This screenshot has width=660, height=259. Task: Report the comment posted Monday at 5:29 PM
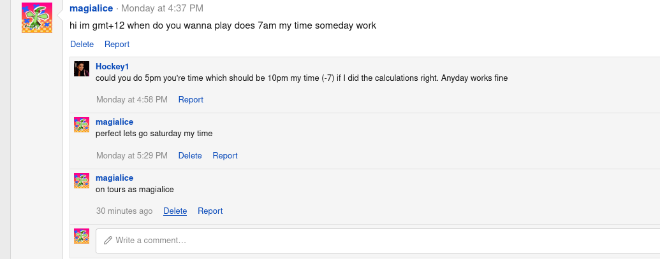pos(224,155)
